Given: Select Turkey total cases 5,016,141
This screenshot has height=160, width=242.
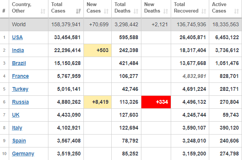Looking at the screenshot, I should click(x=69, y=89).
